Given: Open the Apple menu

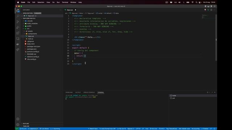Looking at the screenshot, I should (18, 3).
